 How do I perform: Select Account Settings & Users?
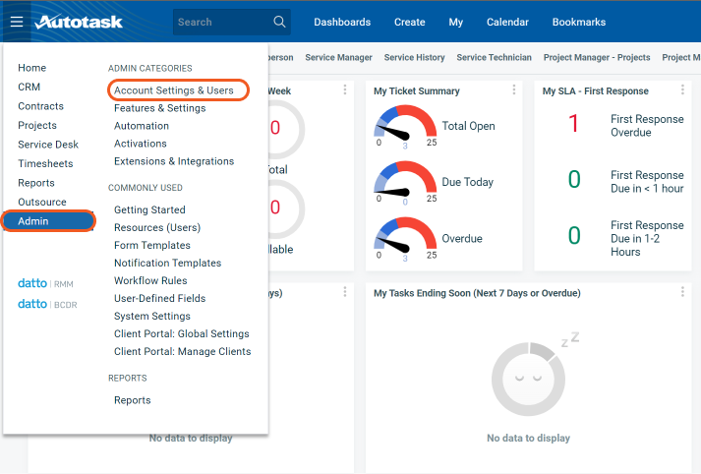174,90
